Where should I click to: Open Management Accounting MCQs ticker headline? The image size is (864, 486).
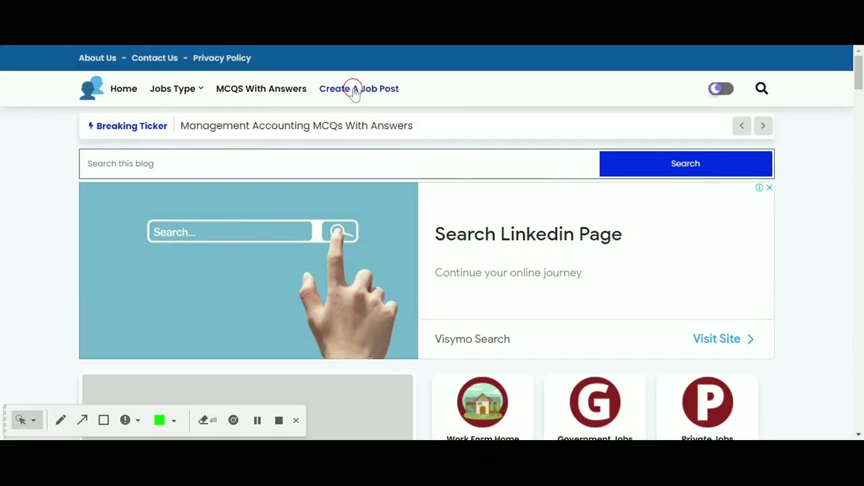pyautogui.click(x=296, y=126)
